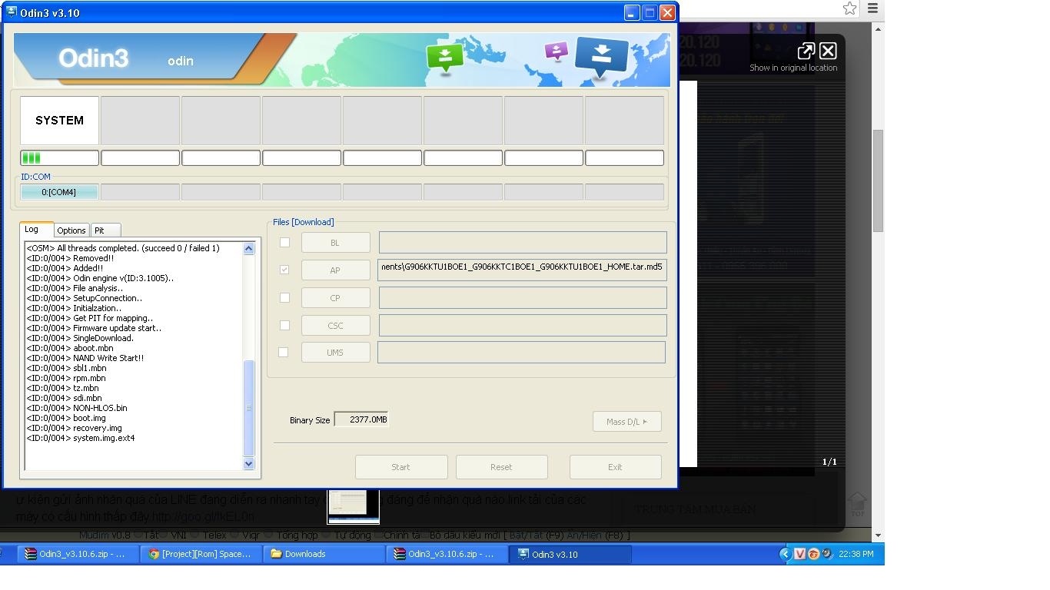Click the Exit button

coord(616,467)
